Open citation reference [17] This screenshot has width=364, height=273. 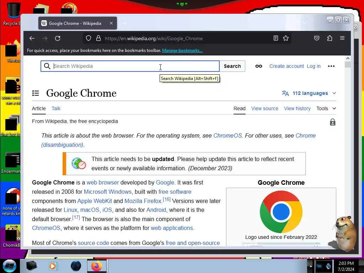point(76,218)
